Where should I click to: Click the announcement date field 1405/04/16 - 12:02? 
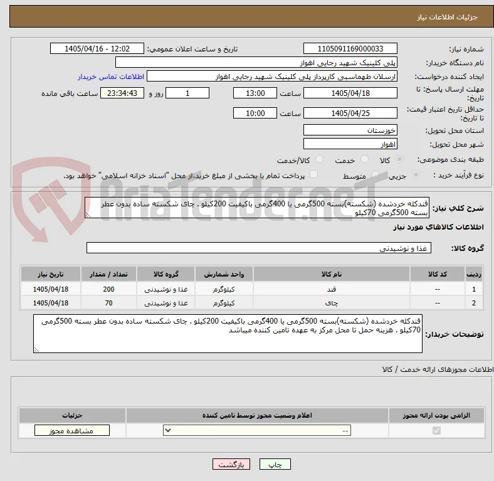point(97,48)
